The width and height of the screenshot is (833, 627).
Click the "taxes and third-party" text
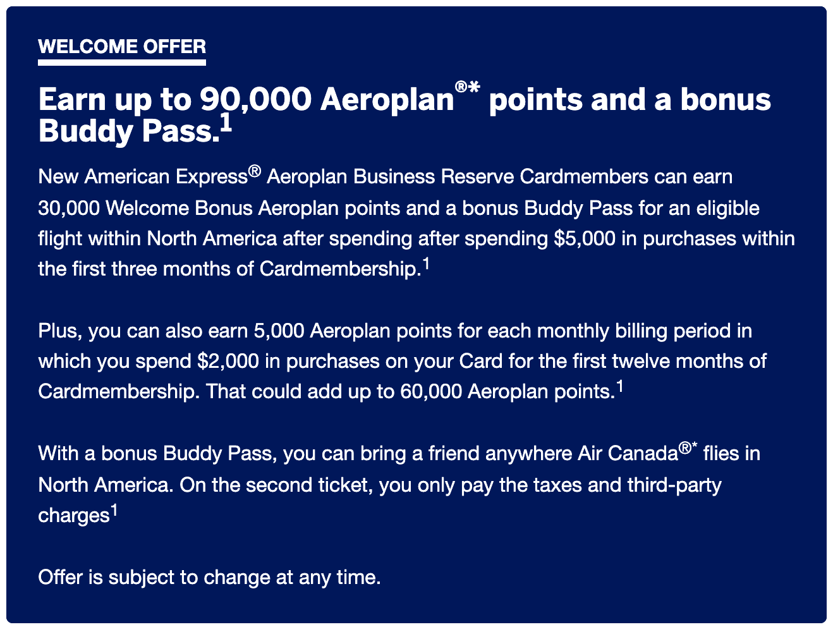click(609, 485)
